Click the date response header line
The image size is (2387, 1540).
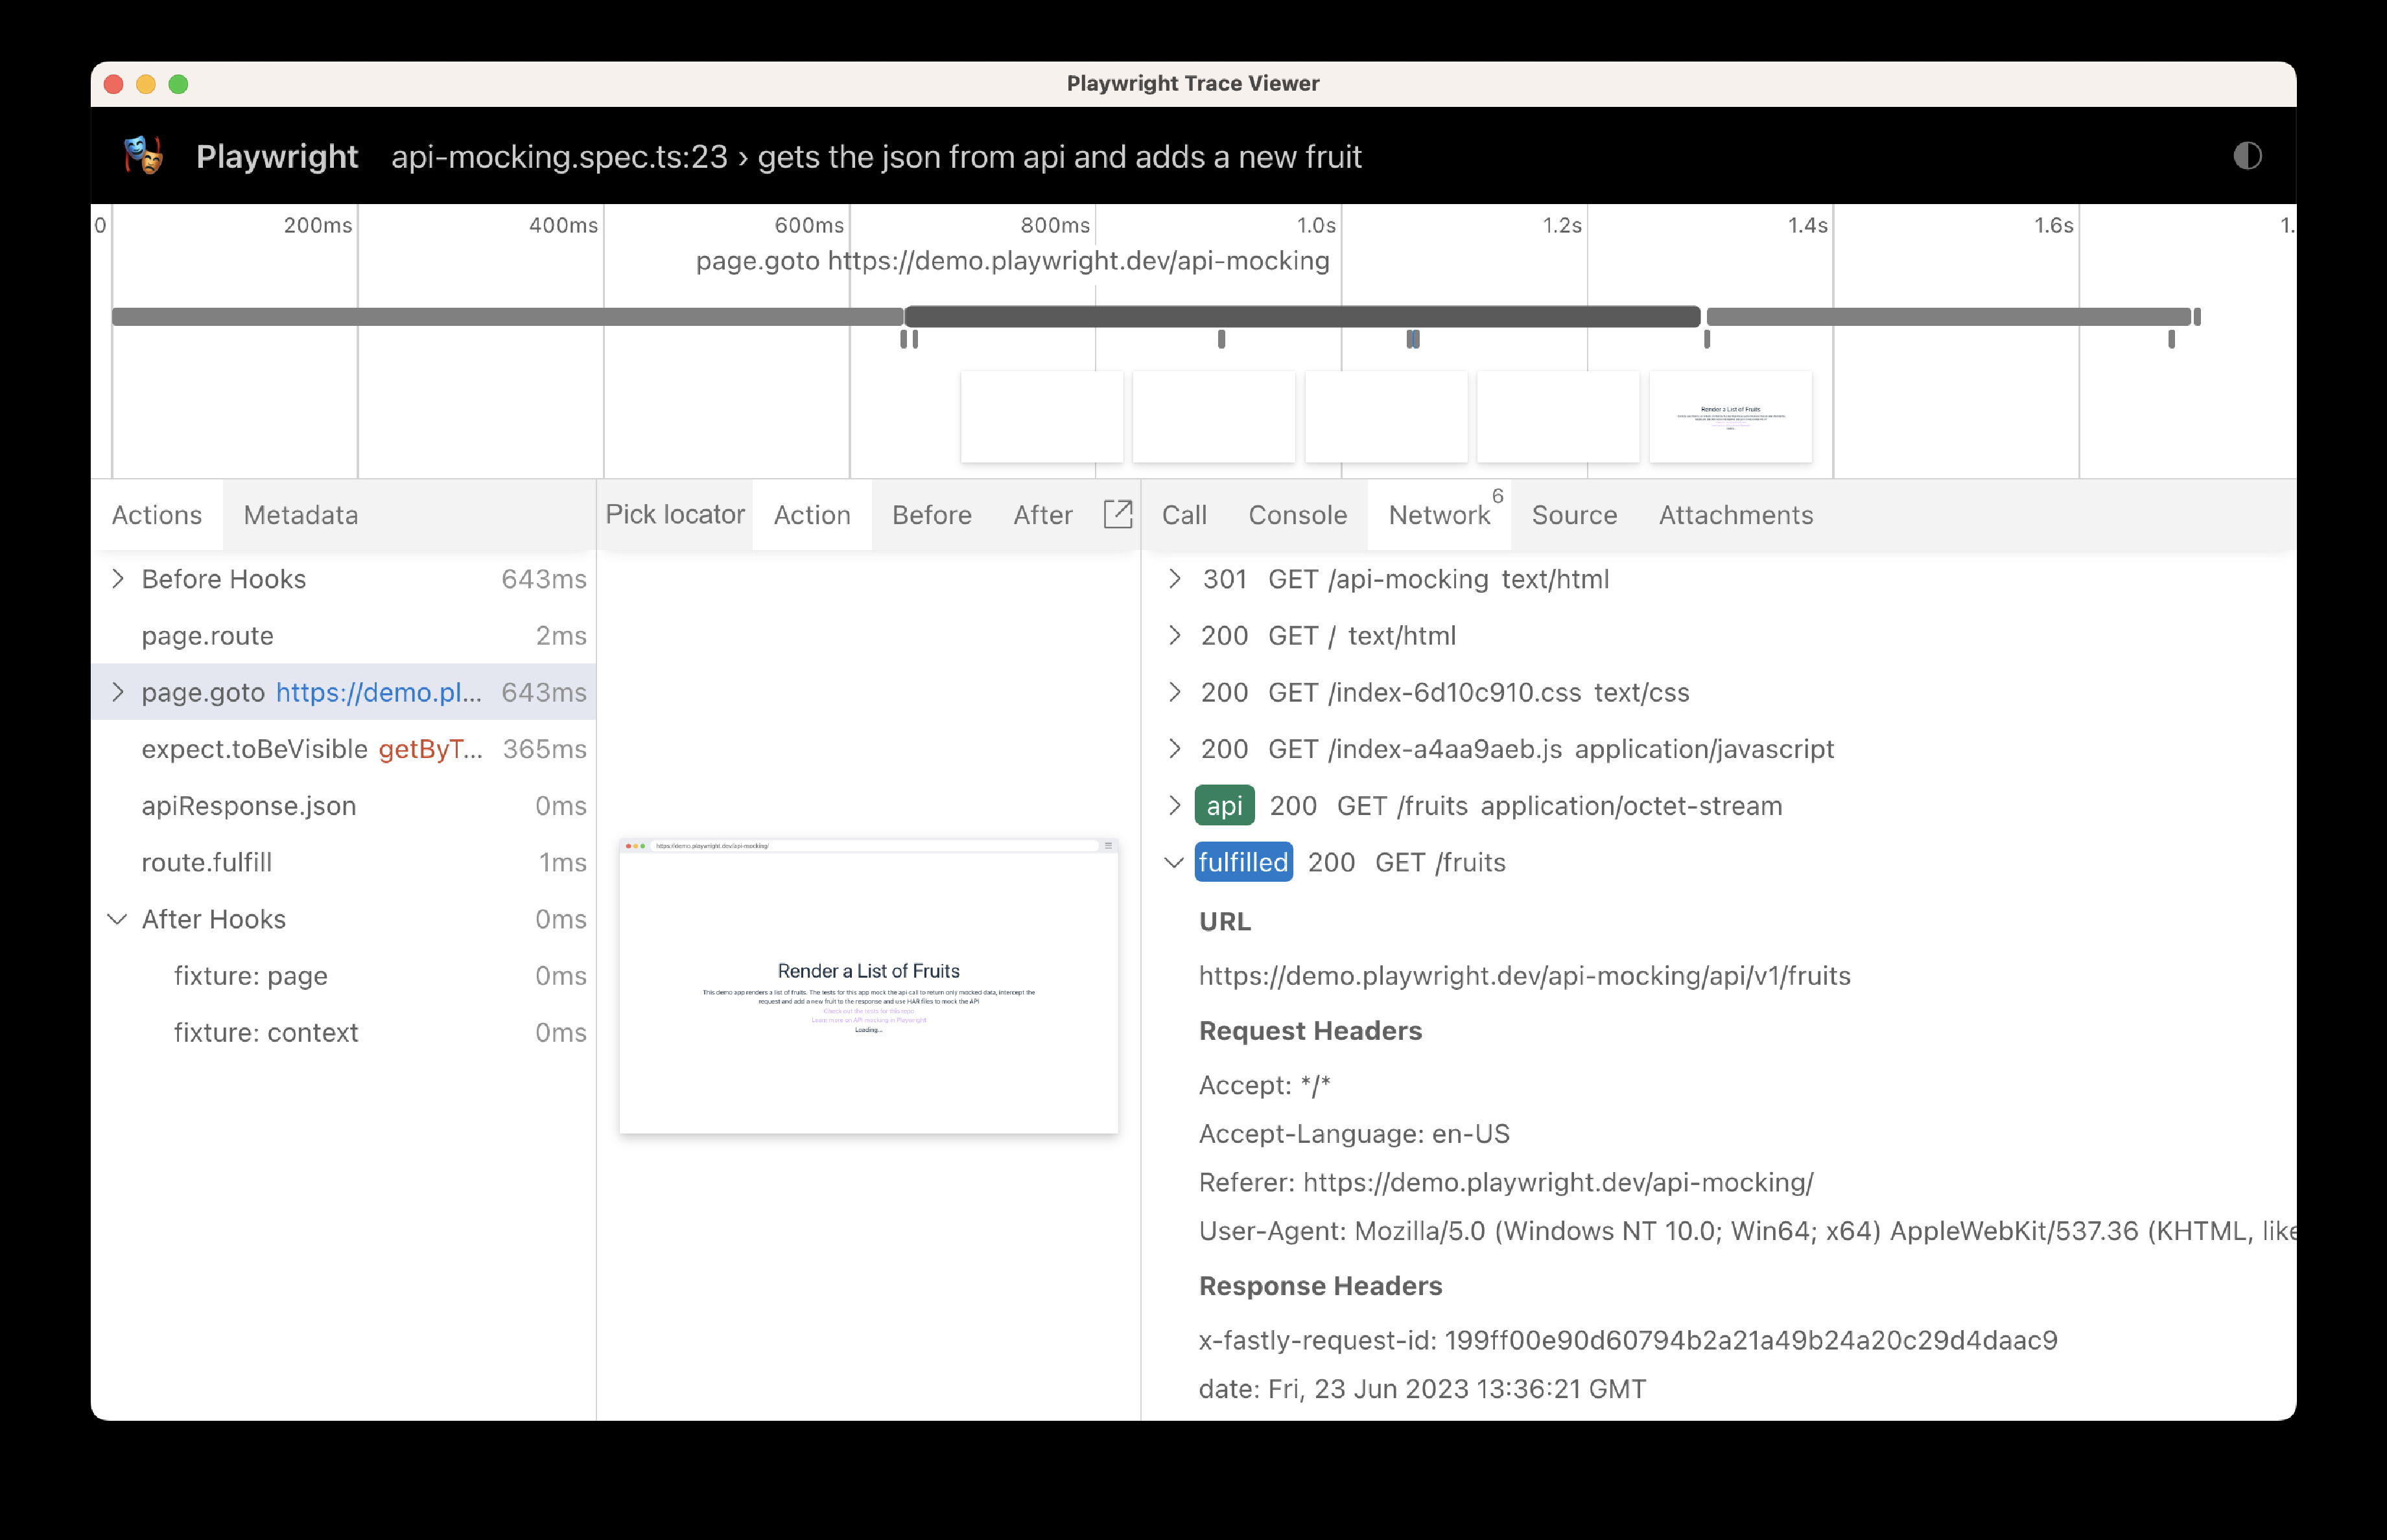pyautogui.click(x=1422, y=1389)
